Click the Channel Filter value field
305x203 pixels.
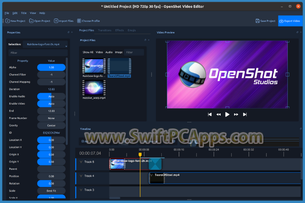coord(51,74)
